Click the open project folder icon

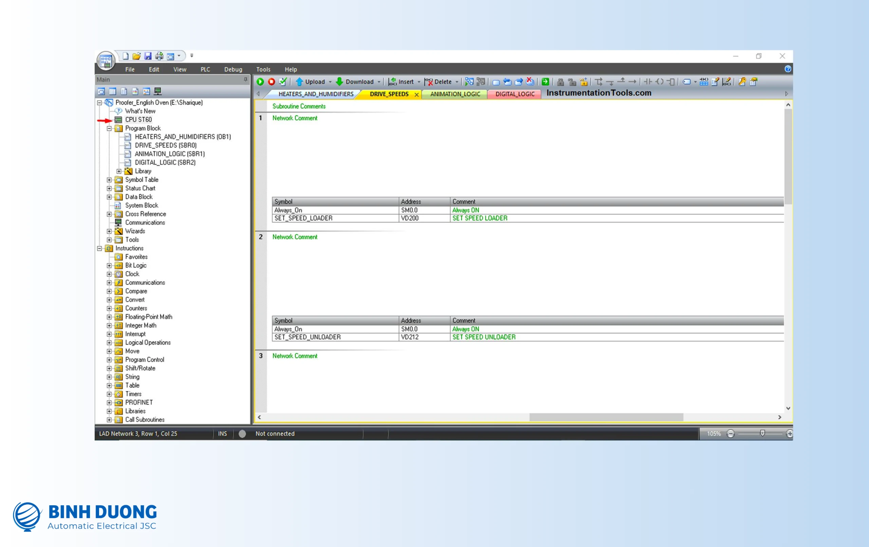tap(136, 56)
